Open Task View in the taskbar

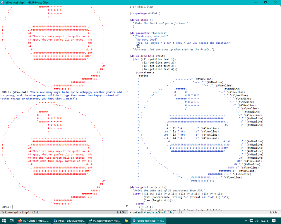coord(12,220)
